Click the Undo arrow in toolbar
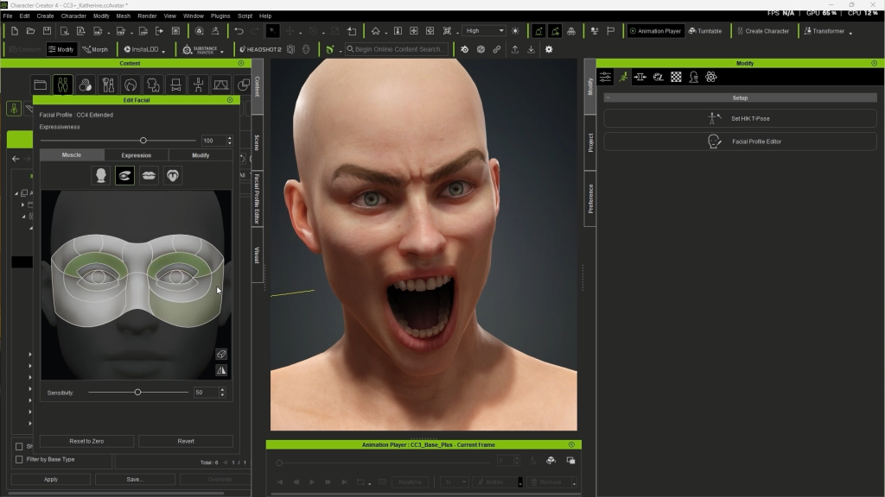This screenshot has height=497, width=885. (x=239, y=31)
